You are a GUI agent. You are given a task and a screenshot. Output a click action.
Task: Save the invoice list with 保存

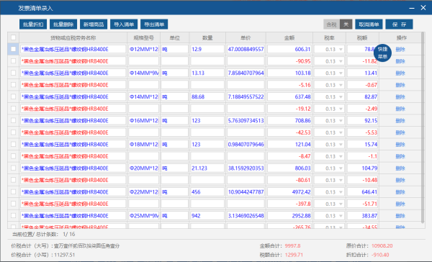tap(399, 24)
